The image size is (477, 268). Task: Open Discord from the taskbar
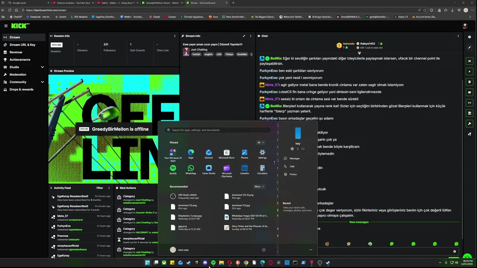pos(205,263)
